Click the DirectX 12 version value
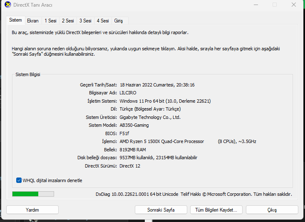Image resolution: width=305 pixels, height=222 pixels. tap(130, 166)
